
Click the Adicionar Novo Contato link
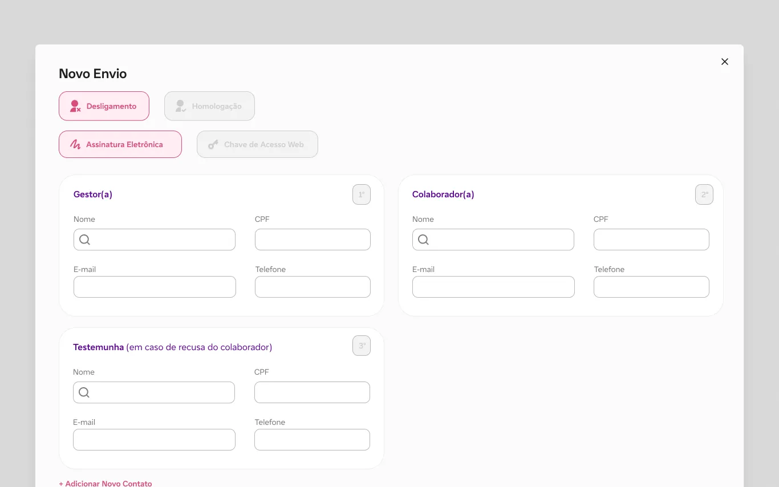point(106,483)
